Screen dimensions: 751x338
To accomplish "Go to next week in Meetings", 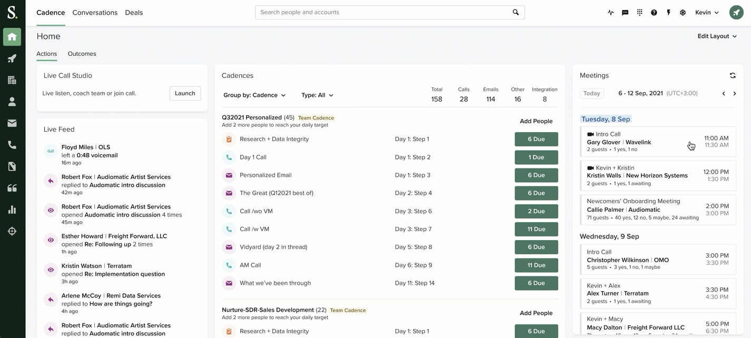I will coord(735,94).
